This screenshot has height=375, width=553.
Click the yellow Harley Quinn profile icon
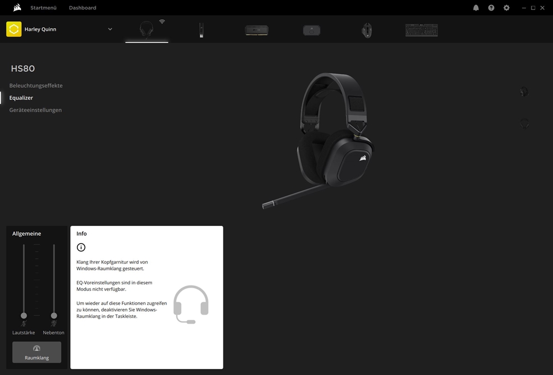(x=14, y=29)
